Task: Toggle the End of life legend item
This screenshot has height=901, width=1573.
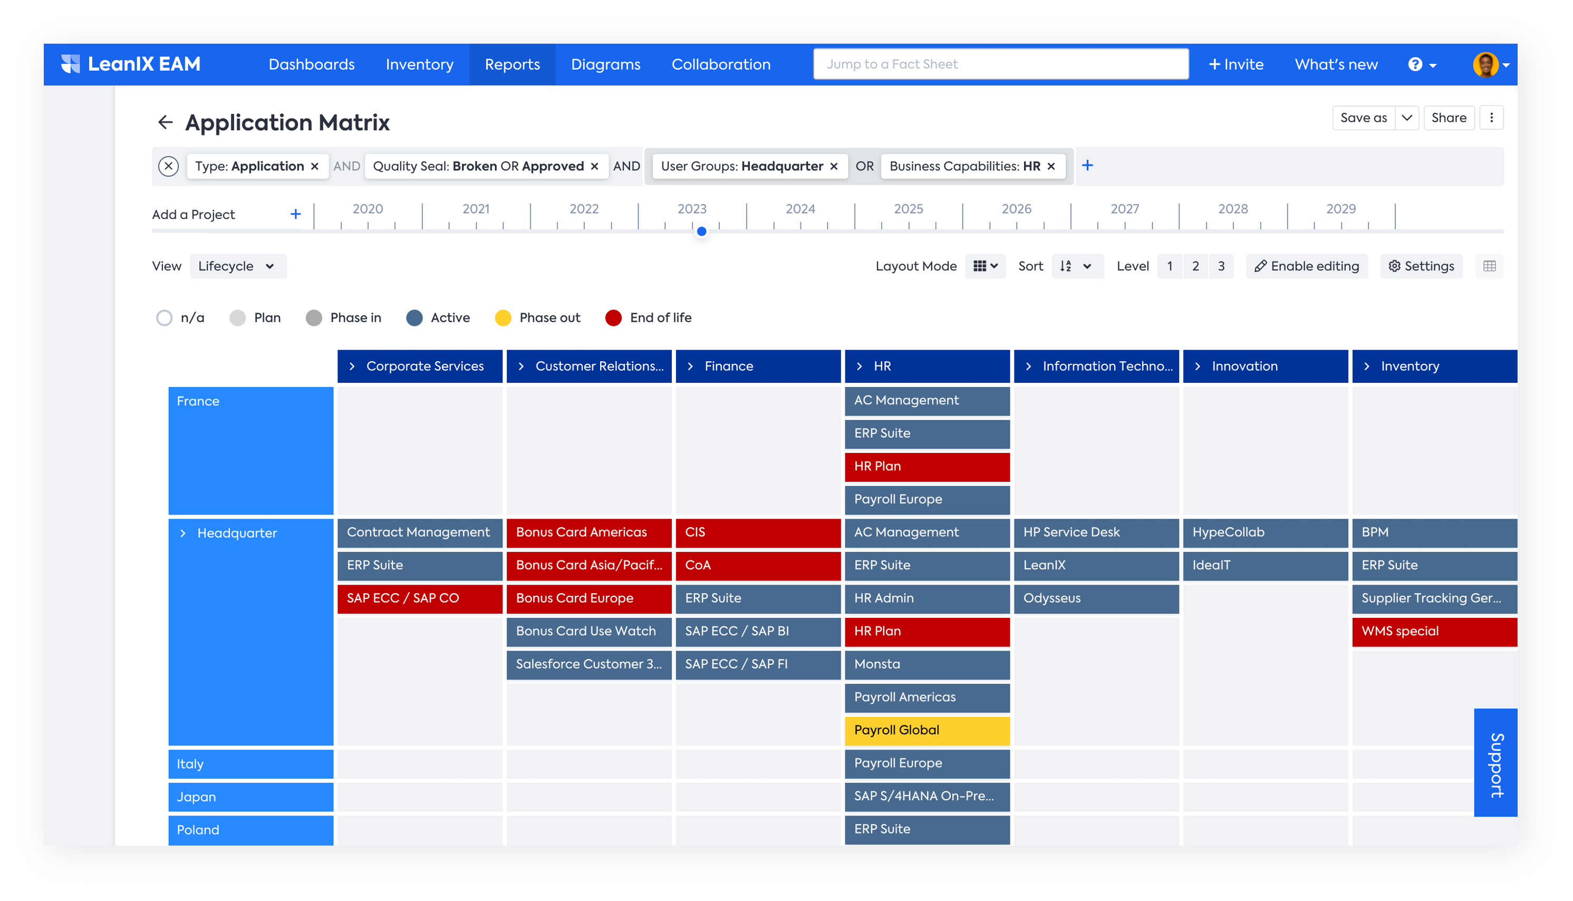Action: tap(649, 317)
